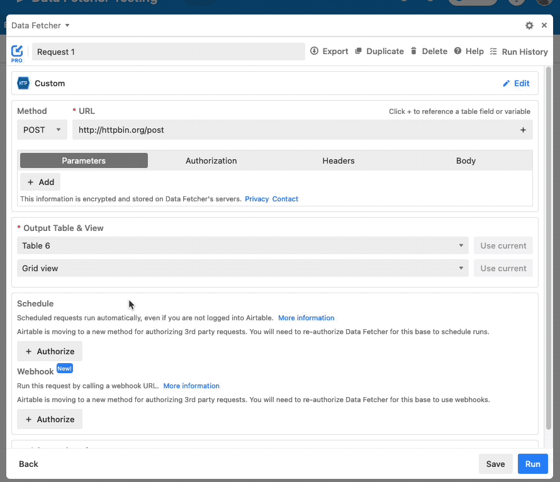Screen dimensions: 560x482
Task: Click the Method label
Action: click(32, 111)
